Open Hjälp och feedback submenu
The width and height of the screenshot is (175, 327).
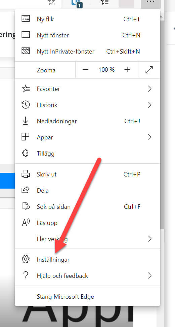coord(87,276)
